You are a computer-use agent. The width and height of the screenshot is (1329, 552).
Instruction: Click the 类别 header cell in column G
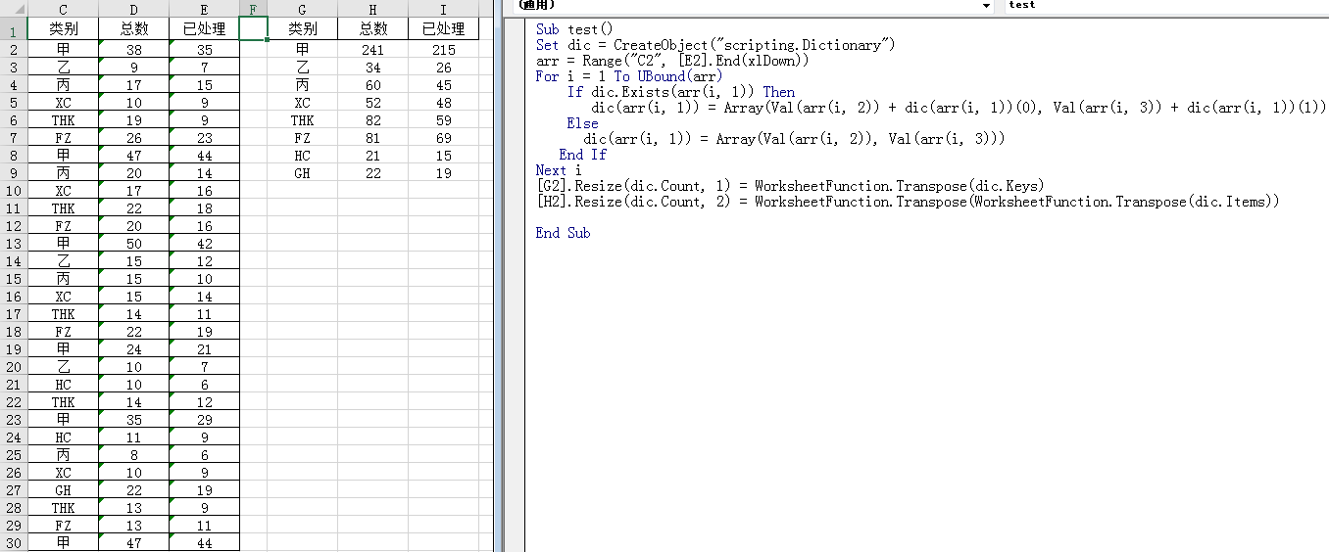point(303,29)
